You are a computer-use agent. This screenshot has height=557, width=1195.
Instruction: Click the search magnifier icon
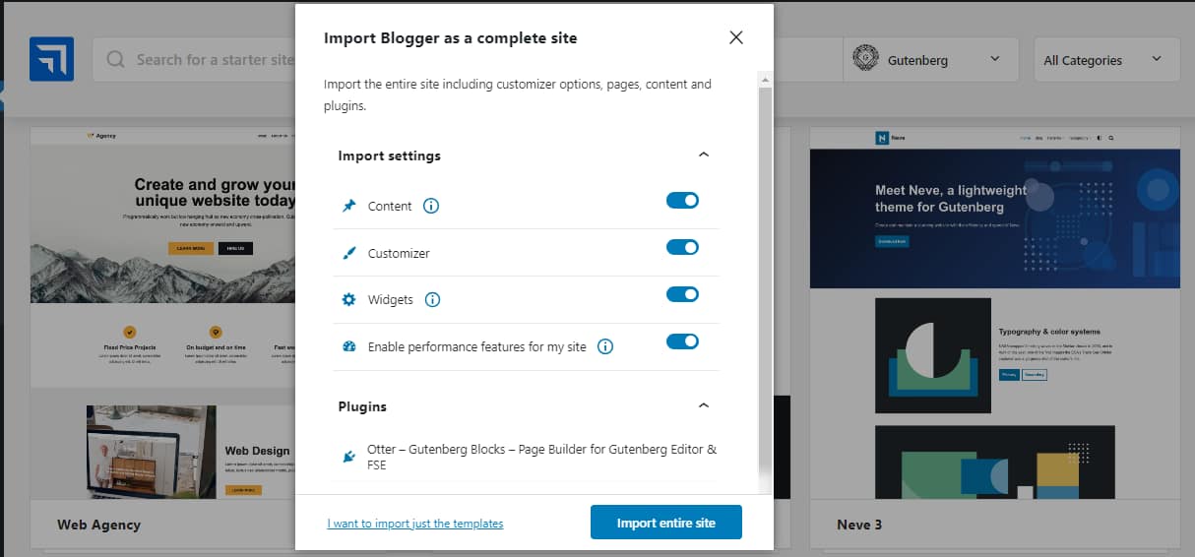pyautogui.click(x=116, y=60)
